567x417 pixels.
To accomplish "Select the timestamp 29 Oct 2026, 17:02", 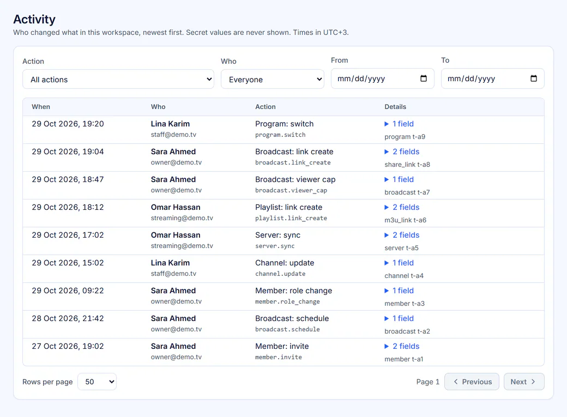I will tap(68, 235).
